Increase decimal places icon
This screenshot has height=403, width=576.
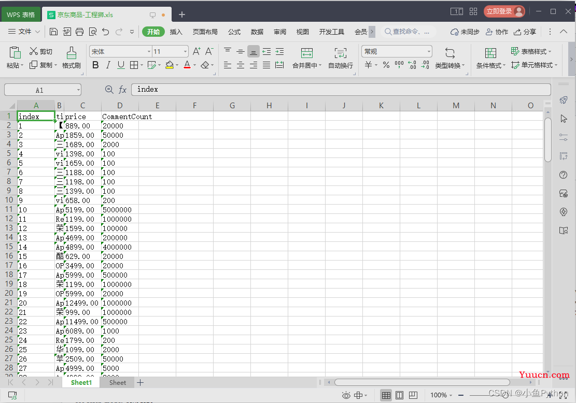click(x=412, y=65)
